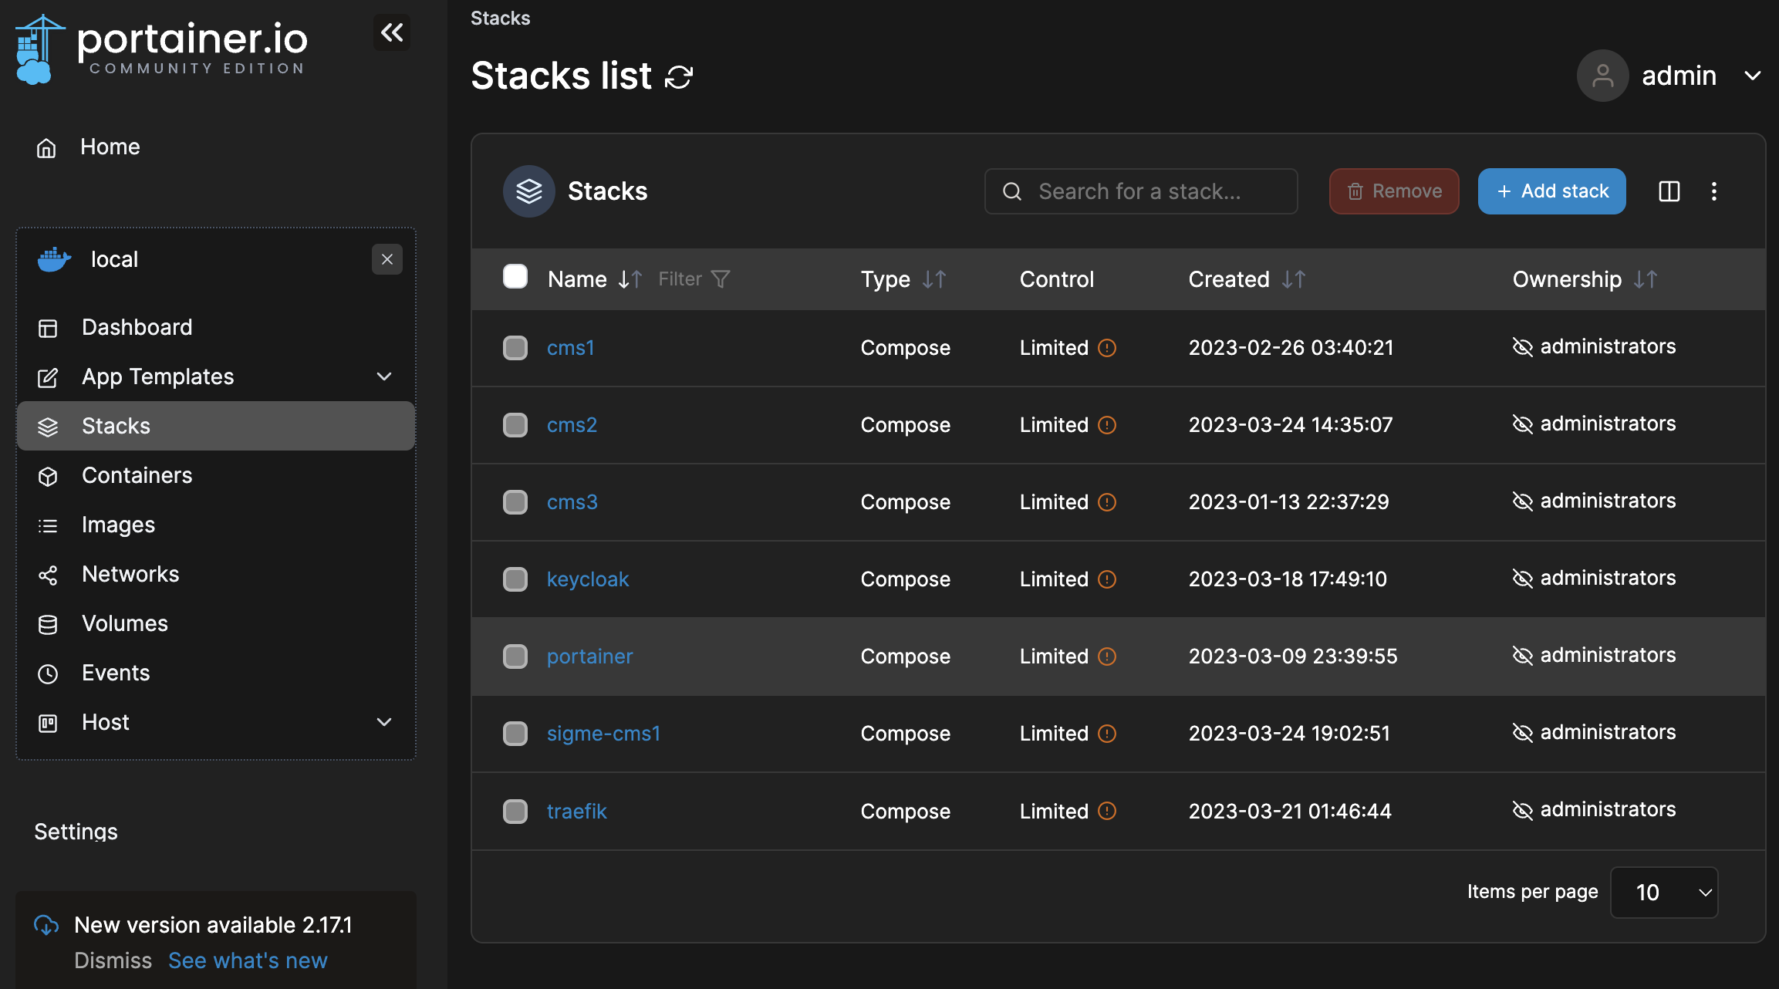Click hidden-eye ownership icon for portainer
1779x989 pixels.
pyautogui.click(x=1523, y=656)
